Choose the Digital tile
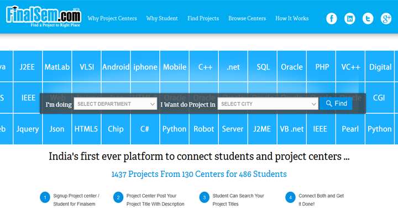Screen dimensions: 398x210 380,66
